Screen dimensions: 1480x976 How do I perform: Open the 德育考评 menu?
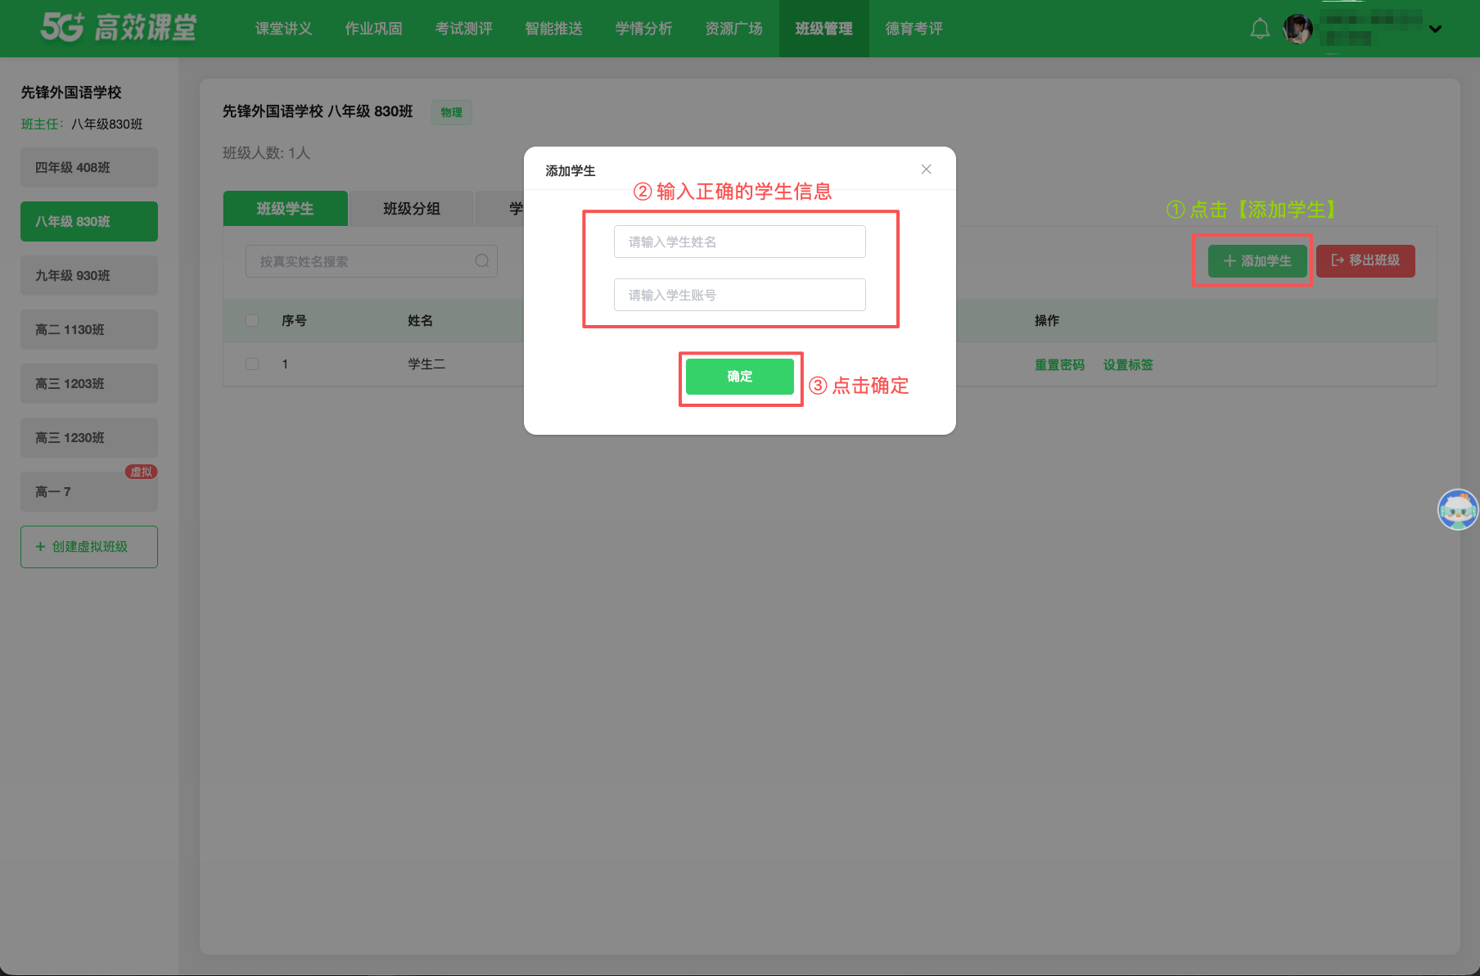point(914,29)
